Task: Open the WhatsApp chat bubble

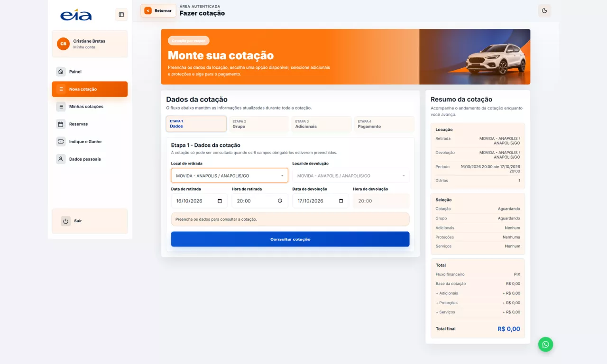Action: (x=546, y=344)
